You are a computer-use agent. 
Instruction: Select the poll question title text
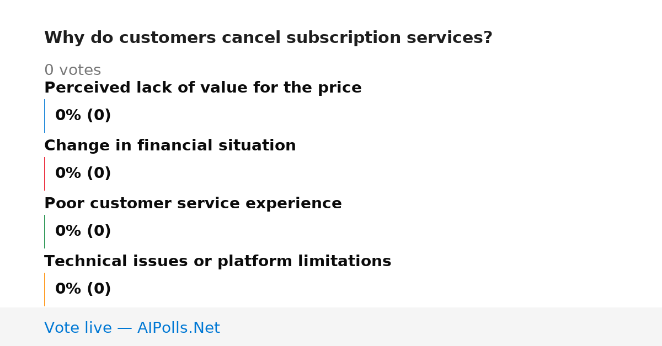coord(268,38)
